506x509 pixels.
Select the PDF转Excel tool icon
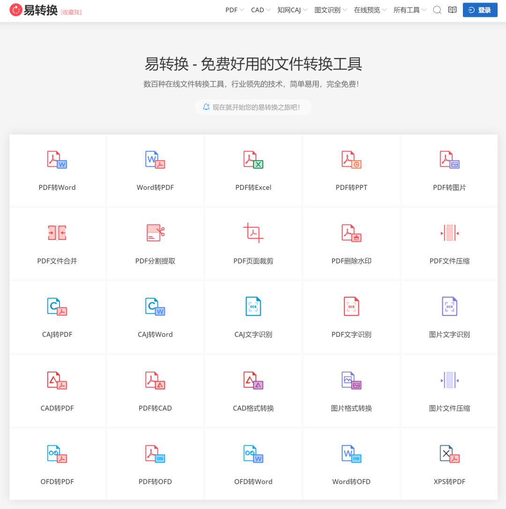point(253,160)
